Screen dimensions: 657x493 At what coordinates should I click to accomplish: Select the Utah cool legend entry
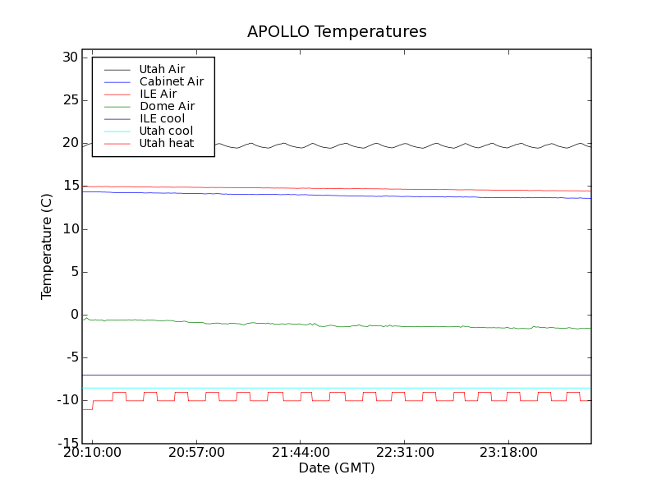(166, 131)
